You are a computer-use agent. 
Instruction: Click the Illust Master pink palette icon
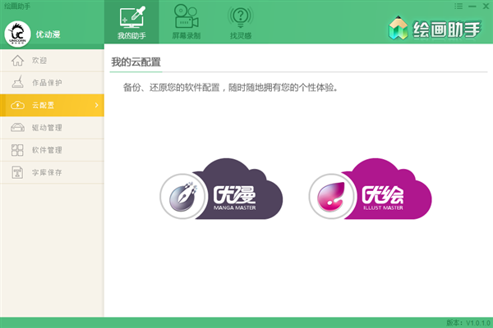pyautogui.click(x=332, y=197)
